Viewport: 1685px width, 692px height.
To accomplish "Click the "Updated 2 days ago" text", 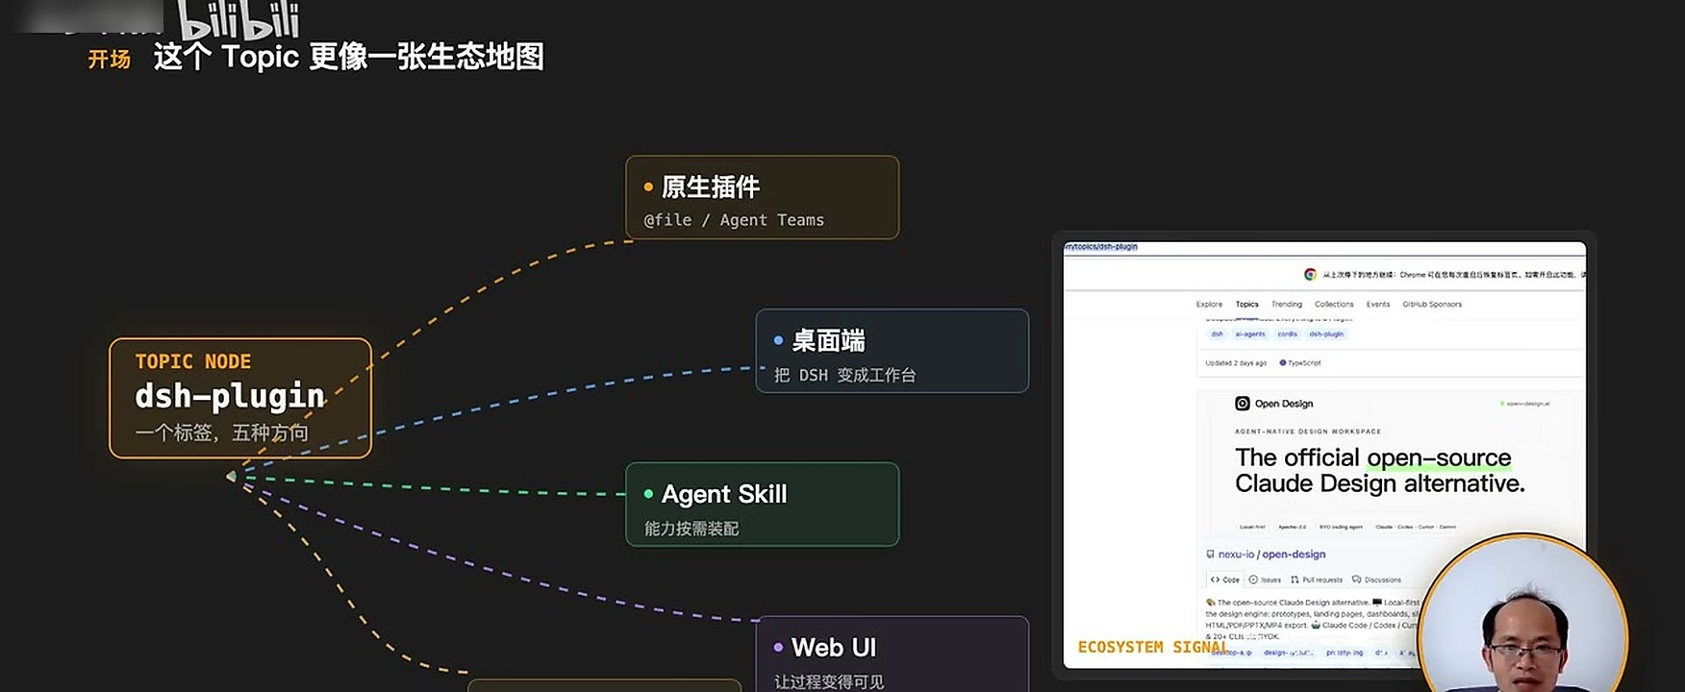I will (x=1236, y=363).
